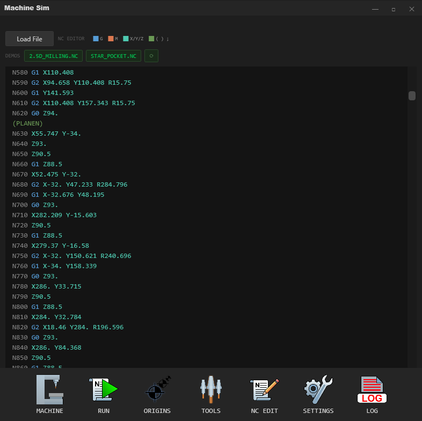Click line N730 G1 Z88.5
The height and width of the screenshot is (421, 422).
tap(37, 236)
